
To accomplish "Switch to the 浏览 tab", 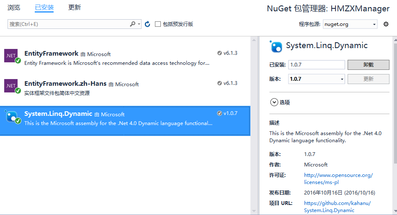I will 14,8.
